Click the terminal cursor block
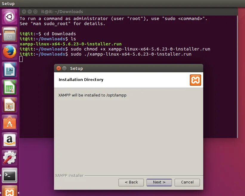The image size is (245, 196). pos(21,59)
